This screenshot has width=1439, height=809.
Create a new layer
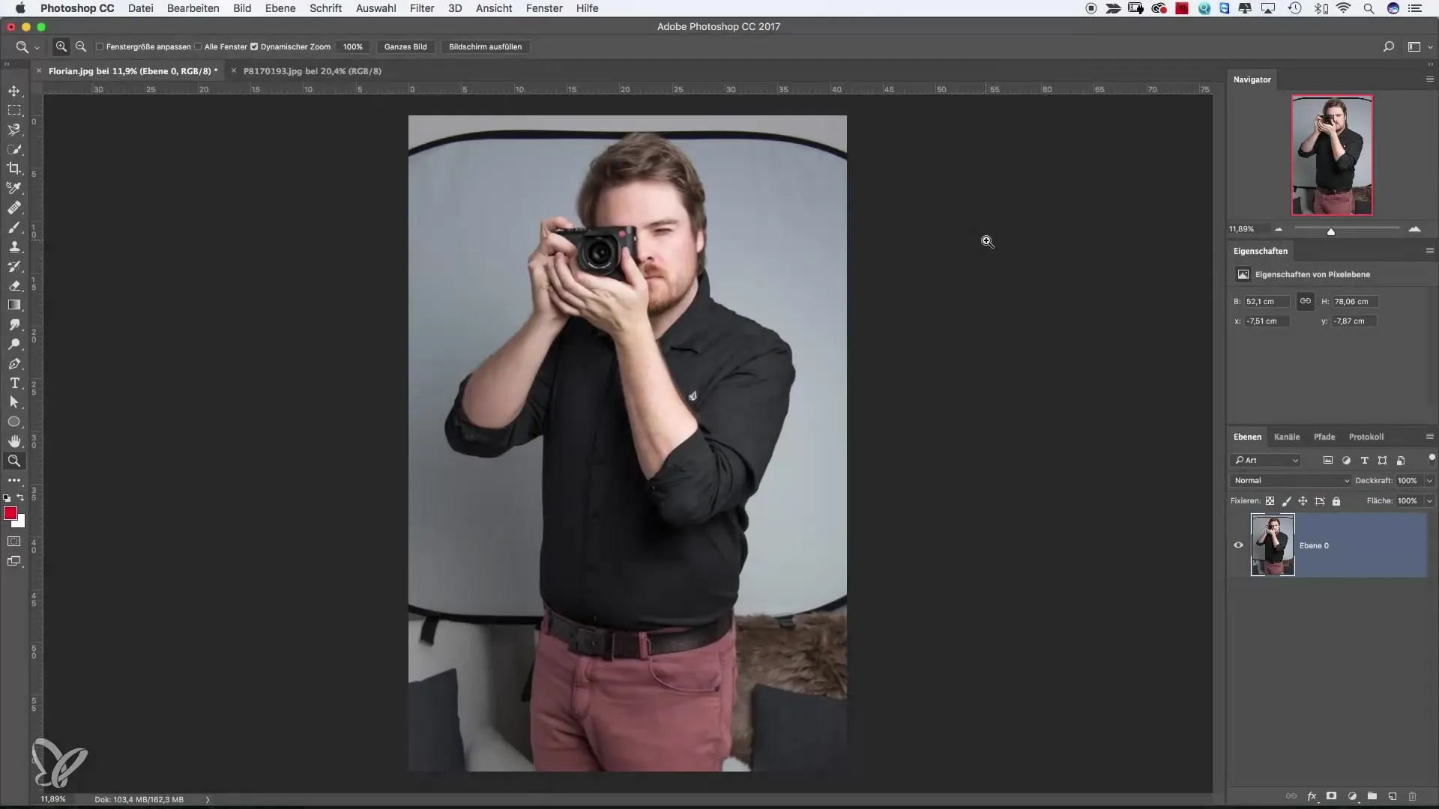coord(1392,796)
